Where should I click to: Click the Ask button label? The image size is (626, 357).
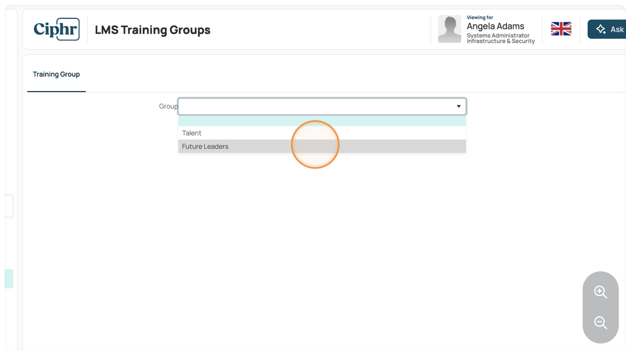(x=617, y=29)
